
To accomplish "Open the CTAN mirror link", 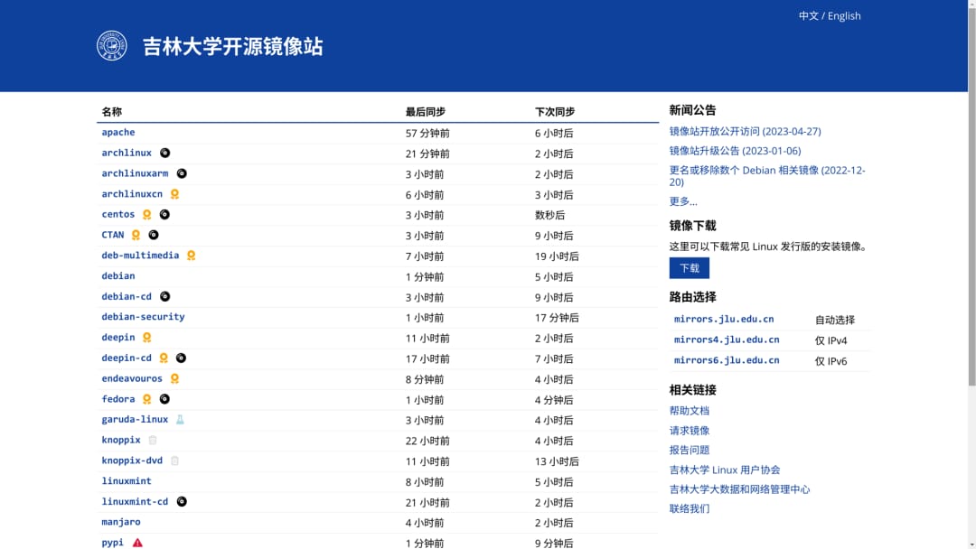I will point(113,235).
